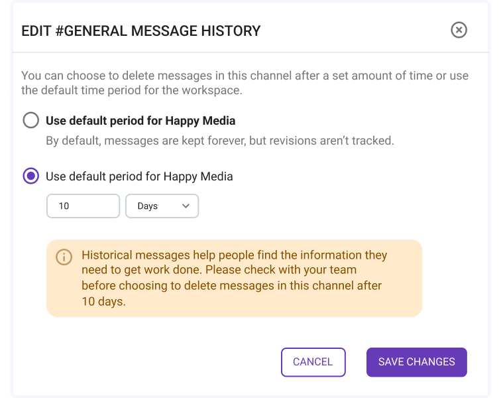The height and width of the screenshot is (398, 501).
Task: Click 'before choosing to delete messages' warning line
Action: click(x=232, y=286)
